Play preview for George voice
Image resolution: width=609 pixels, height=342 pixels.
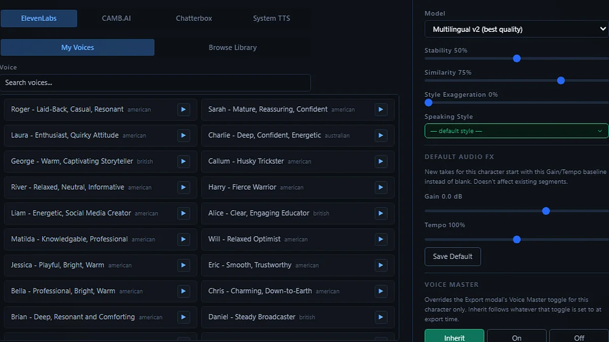pos(183,161)
